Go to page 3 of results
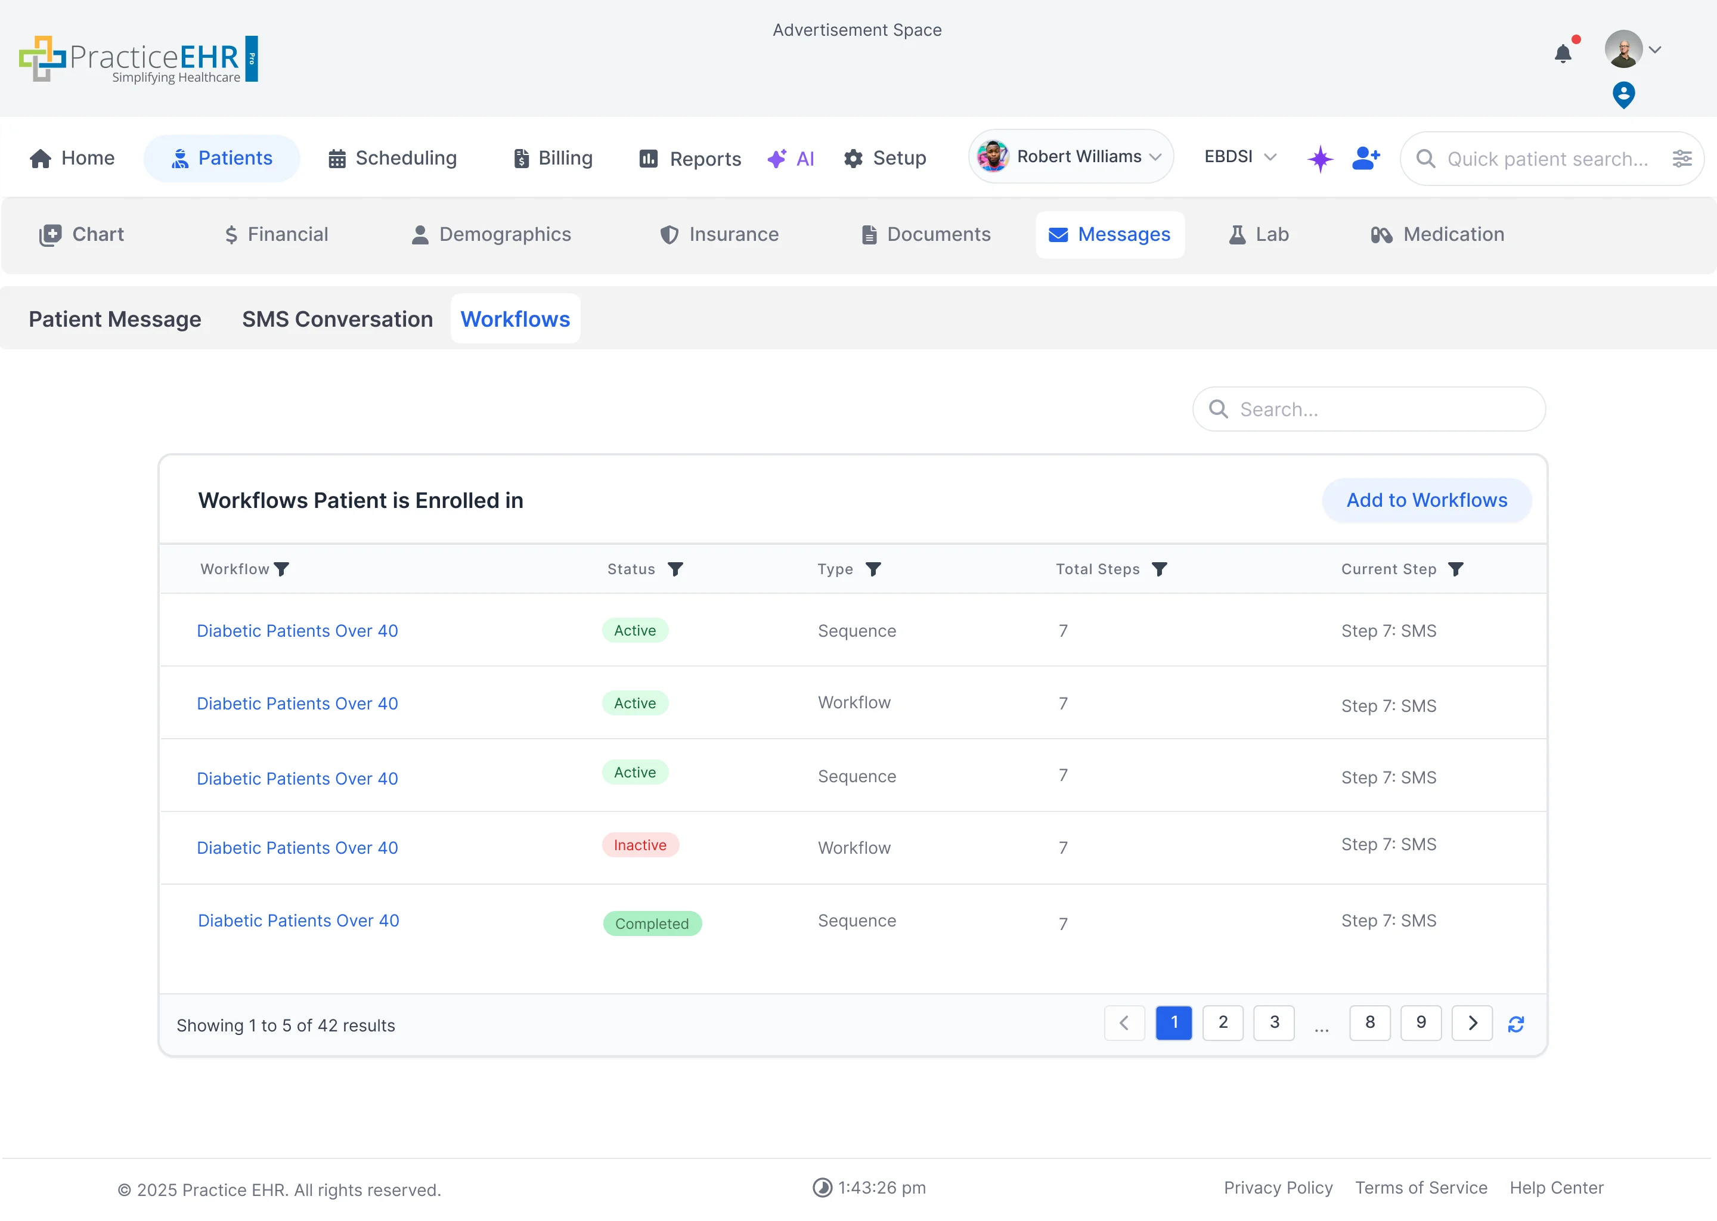The image size is (1717, 1221). (1273, 1022)
